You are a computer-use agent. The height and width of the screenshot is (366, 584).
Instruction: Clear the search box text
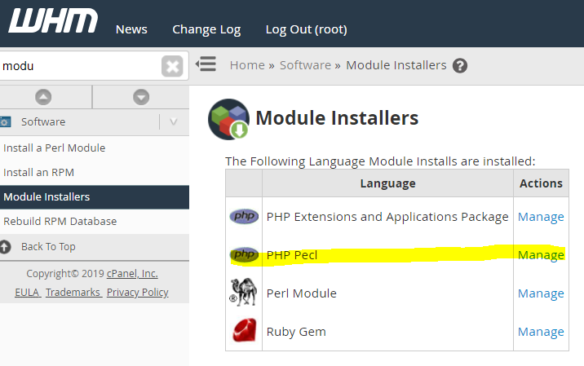click(x=171, y=66)
